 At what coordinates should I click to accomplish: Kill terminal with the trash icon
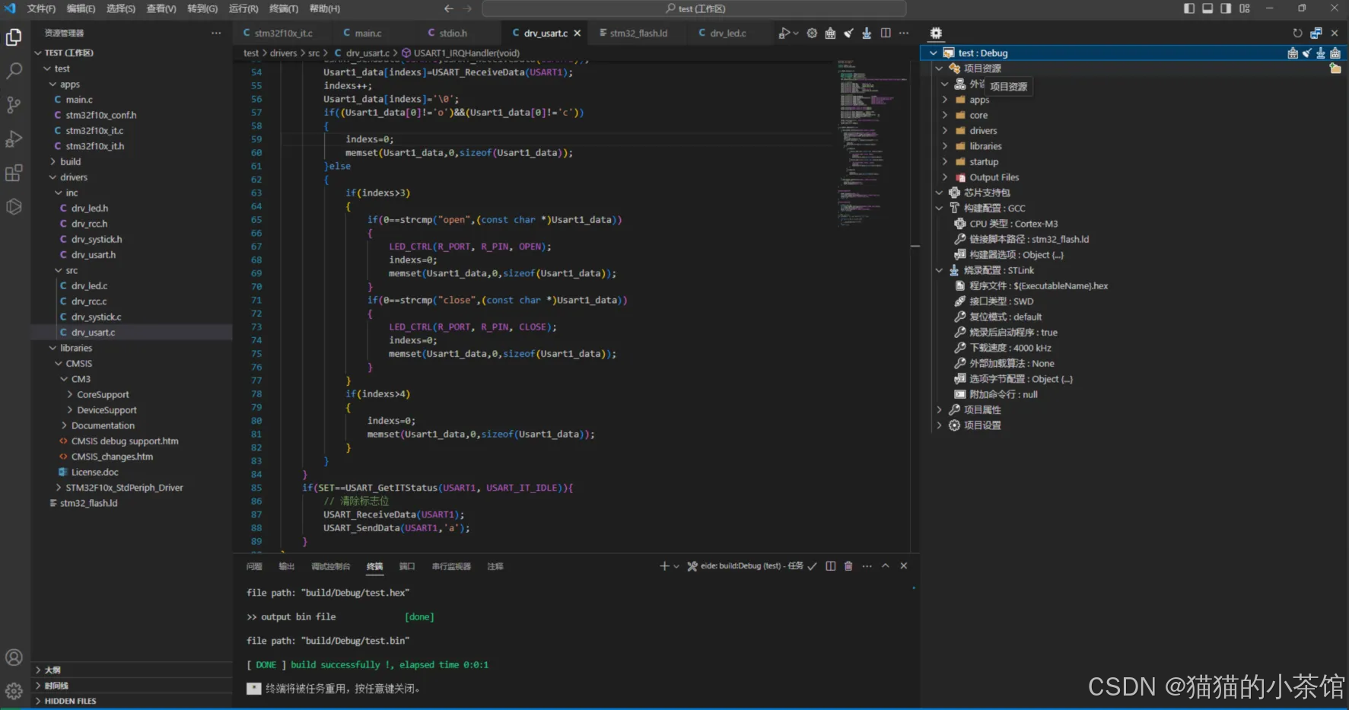click(x=848, y=566)
